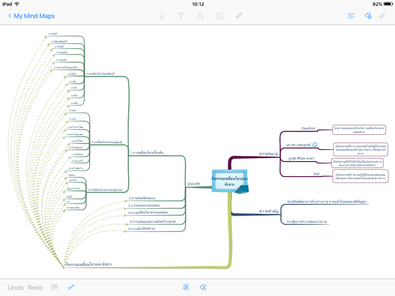Select the Dandford node

click(308, 128)
